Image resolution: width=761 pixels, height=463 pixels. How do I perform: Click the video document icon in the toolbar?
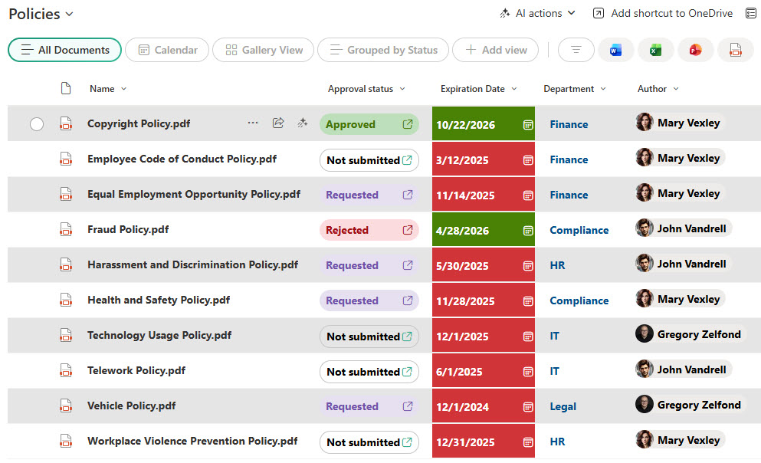point(736,49)
